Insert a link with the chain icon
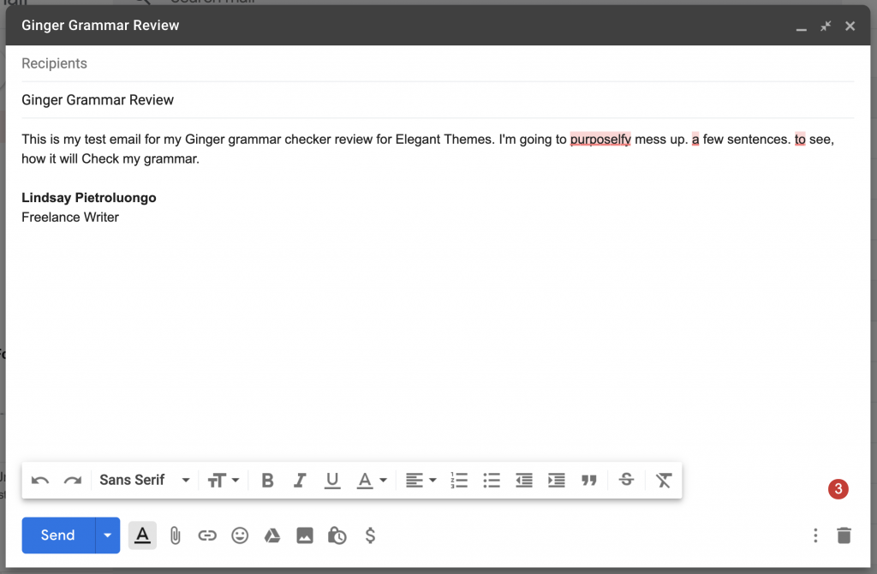The height and width of the screenshot is (574, 877). coord(207,535)
